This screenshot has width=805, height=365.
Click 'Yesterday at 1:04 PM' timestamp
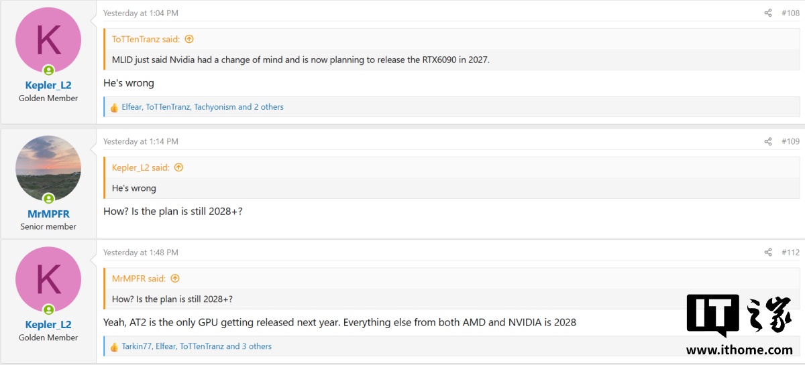[141, 13]
